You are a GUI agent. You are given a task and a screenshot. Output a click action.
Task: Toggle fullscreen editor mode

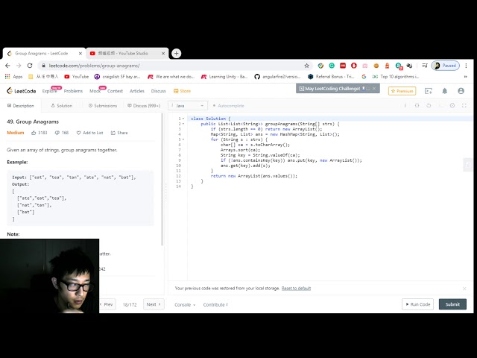[464, 105]
